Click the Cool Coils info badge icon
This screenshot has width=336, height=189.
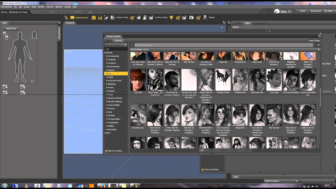click(279, 71)
